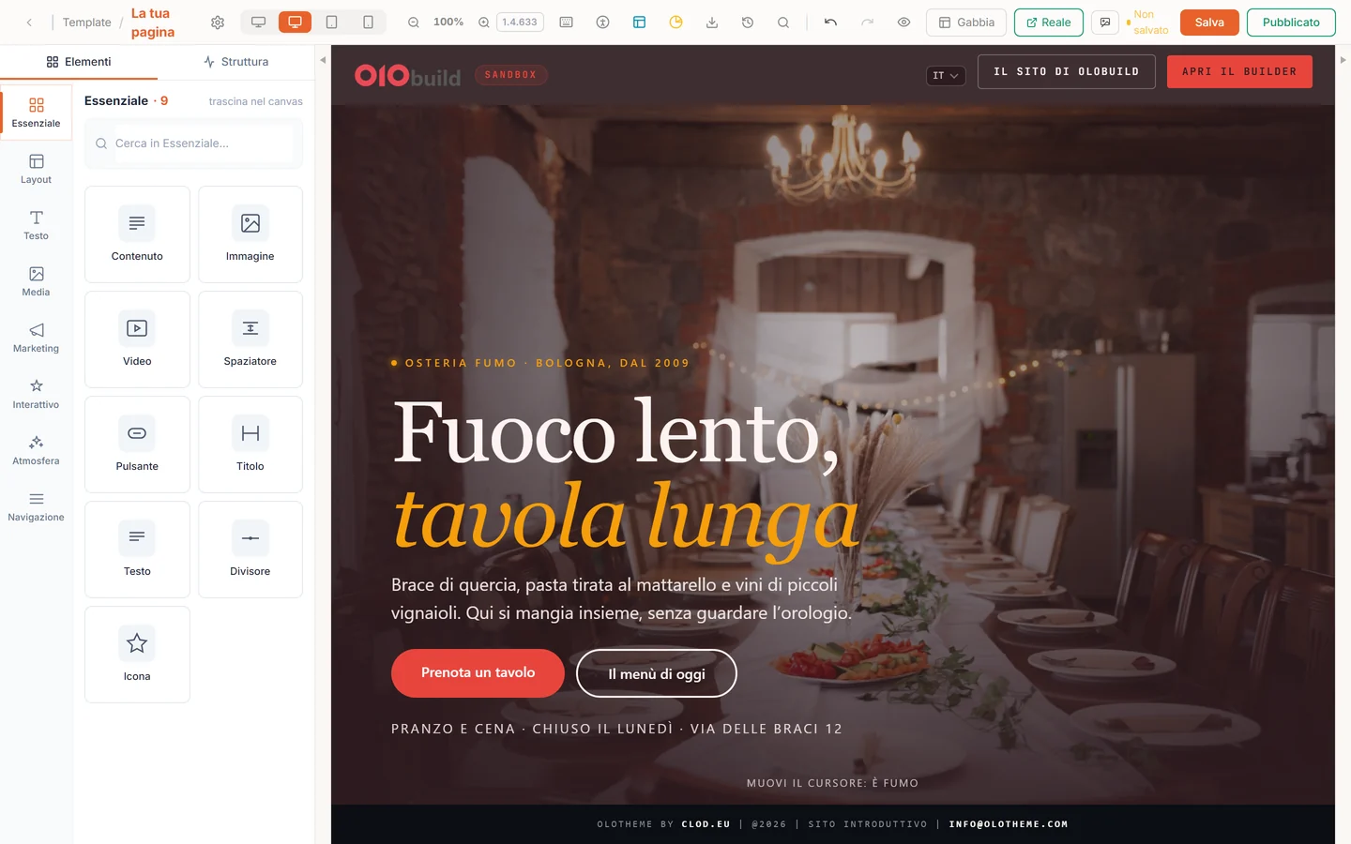Screen dimensions: 1351x844
Task: Open the revision history icon
Action: (x=748, y=23)
